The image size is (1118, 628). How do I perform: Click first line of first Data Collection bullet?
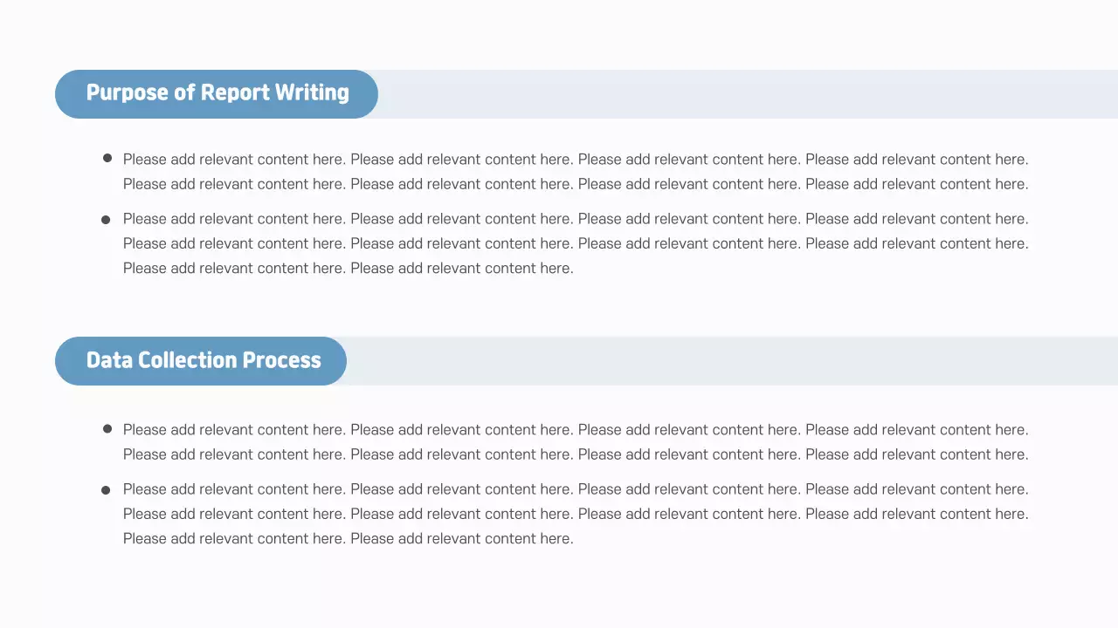576,430
